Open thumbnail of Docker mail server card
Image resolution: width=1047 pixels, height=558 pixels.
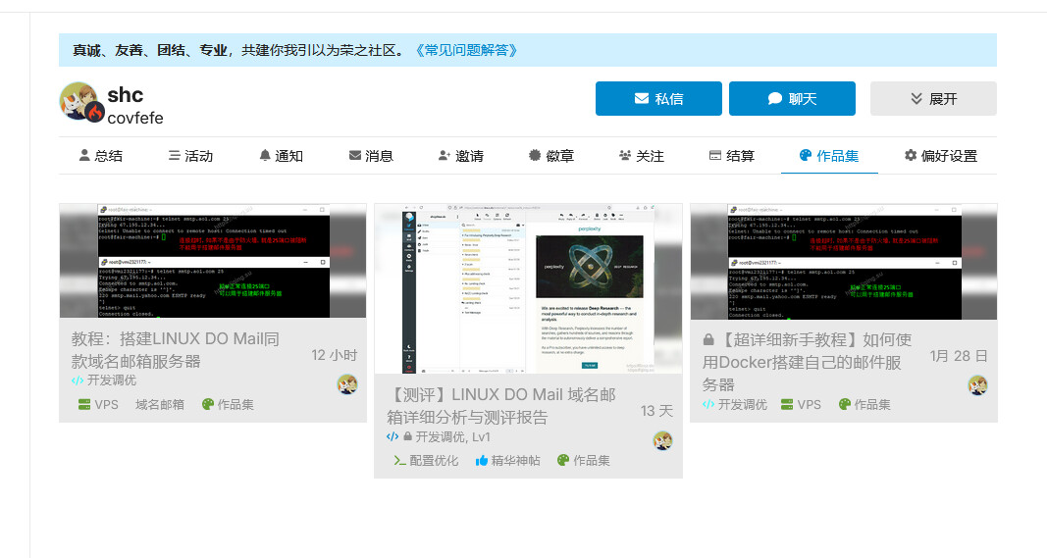(844, 261)
